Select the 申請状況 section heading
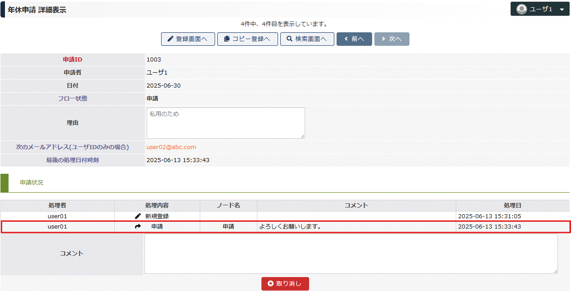 click(x=31, y=183)
